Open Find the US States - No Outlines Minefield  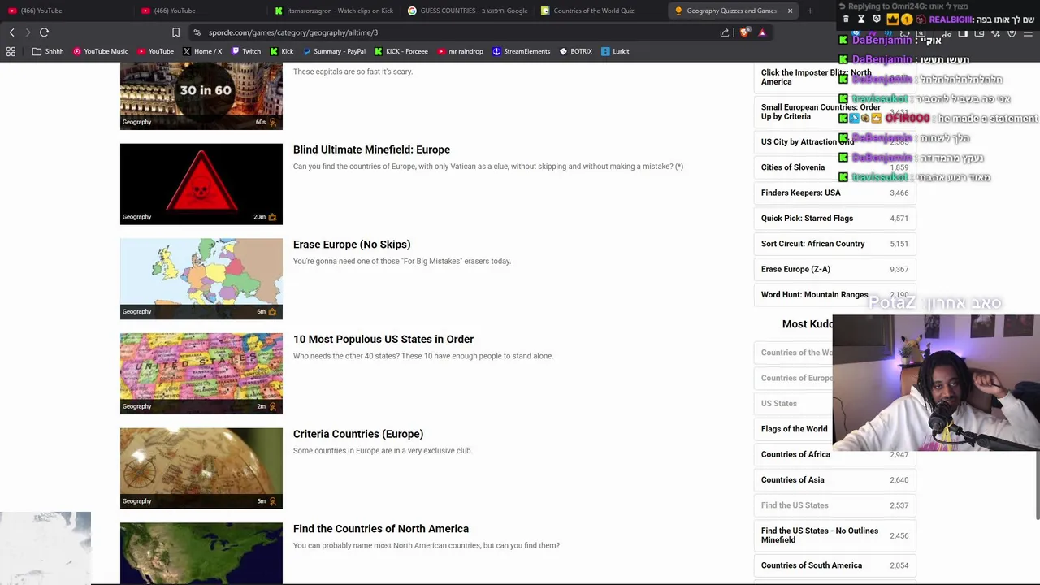click(x=820, y=535)
